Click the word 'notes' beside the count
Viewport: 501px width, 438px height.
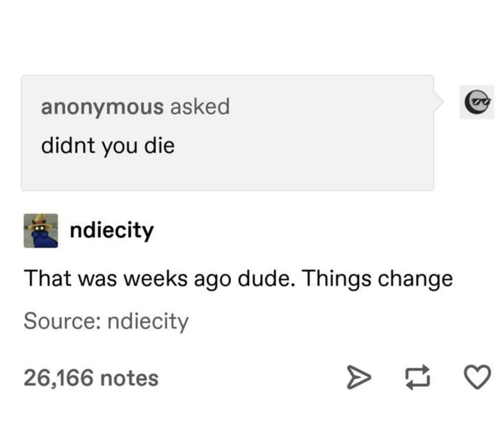tap(131, 378)
